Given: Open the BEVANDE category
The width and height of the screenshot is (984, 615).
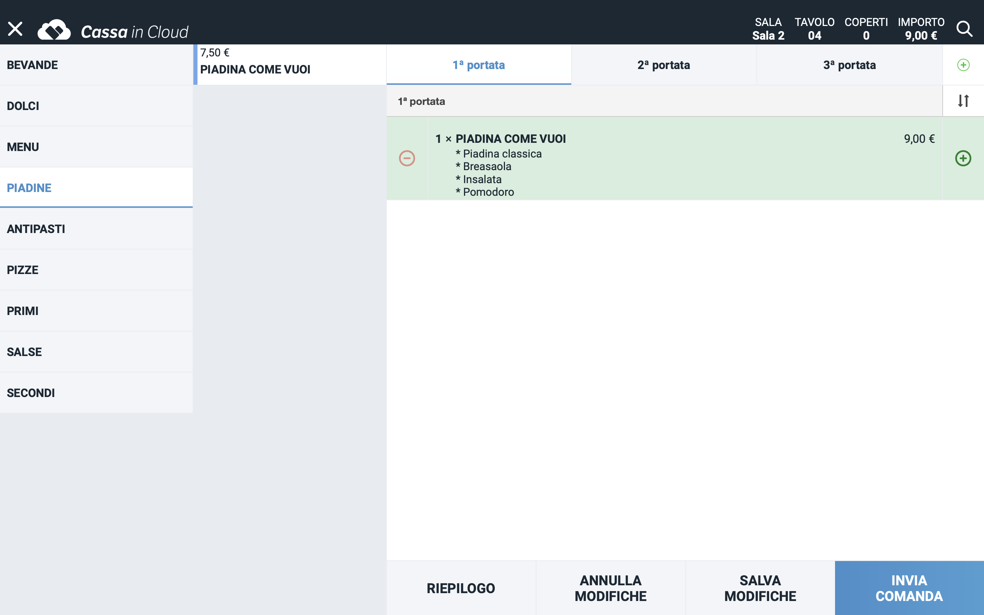Looking at the screenshot, I should (x=96, y=65).
